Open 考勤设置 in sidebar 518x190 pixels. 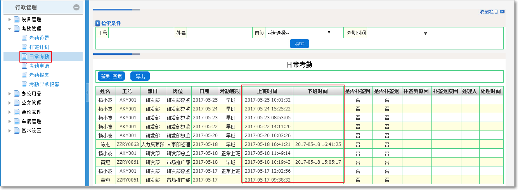(39, 38)
